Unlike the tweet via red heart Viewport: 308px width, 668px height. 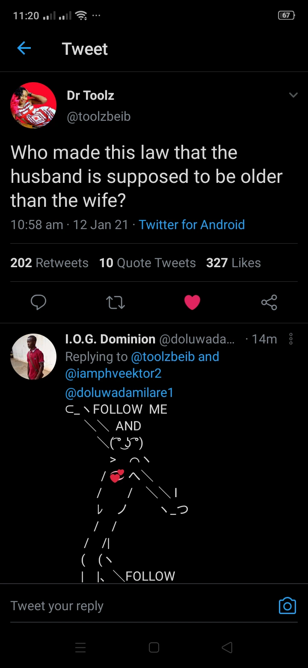pyautogui.click(x=192, y=302)
